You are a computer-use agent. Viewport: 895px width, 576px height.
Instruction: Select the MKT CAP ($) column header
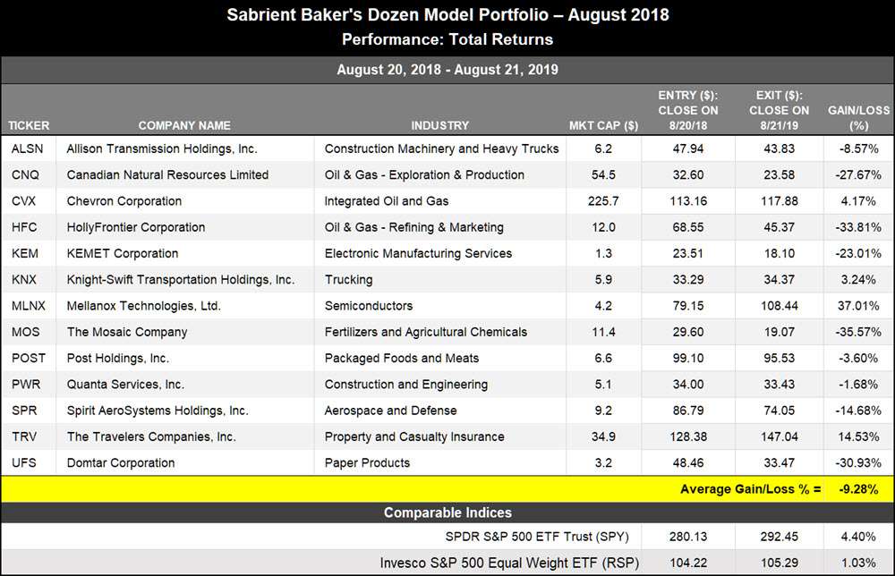pyautogui.click(x=603, y=125)
